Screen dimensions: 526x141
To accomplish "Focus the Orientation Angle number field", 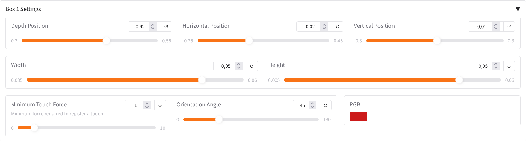I will [301, 105].
